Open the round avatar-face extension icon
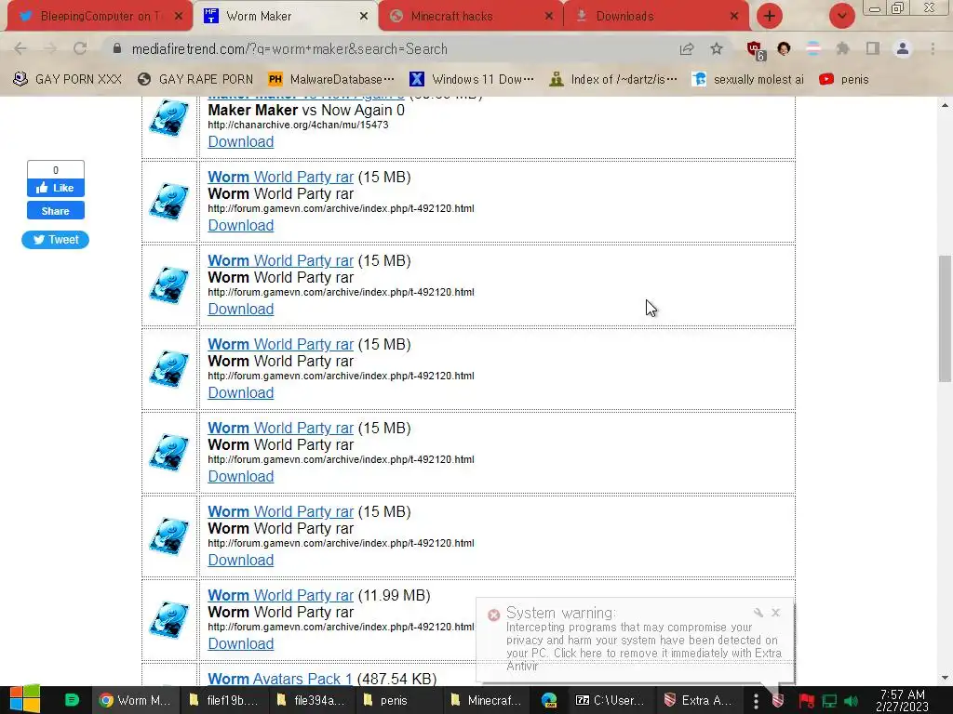953x714 pixels. pos(784,48)
